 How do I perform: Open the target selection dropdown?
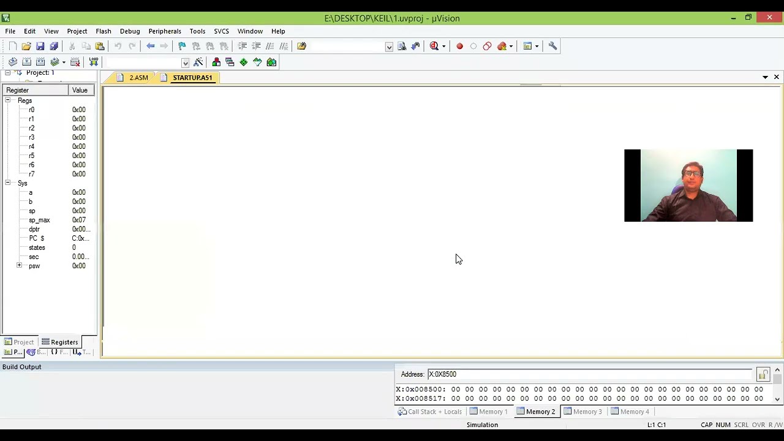click(x=185, y=62)
